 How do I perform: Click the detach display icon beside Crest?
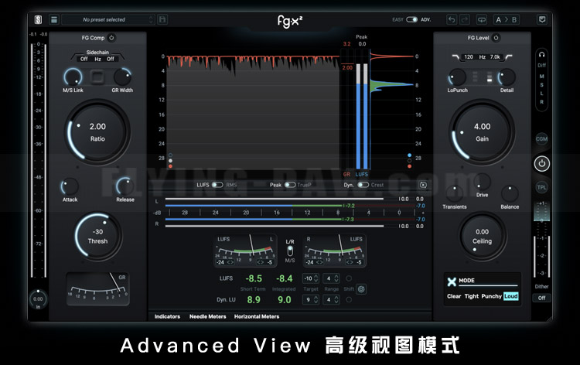pyautogui.click(x=423, y=185)
